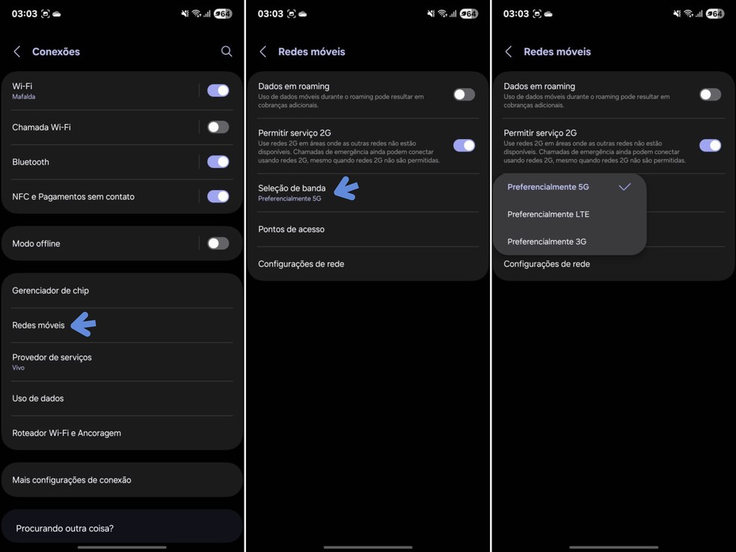Tap Procurando outra coisa? card
736x552 pixels.
click(x=122, y=528)
